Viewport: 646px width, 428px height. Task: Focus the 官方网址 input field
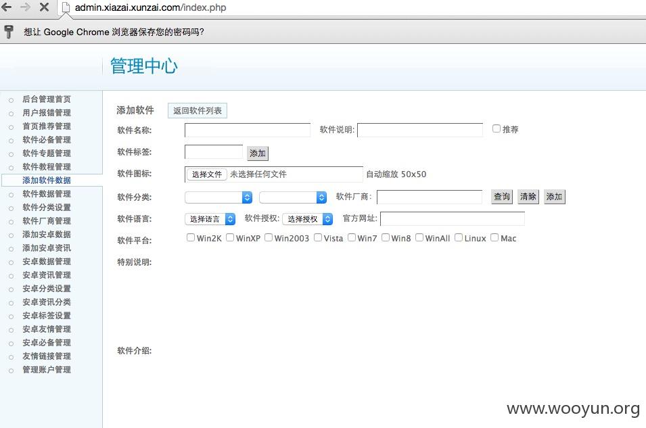[453, 219]
